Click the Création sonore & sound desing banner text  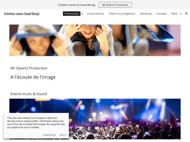point(77,5)
